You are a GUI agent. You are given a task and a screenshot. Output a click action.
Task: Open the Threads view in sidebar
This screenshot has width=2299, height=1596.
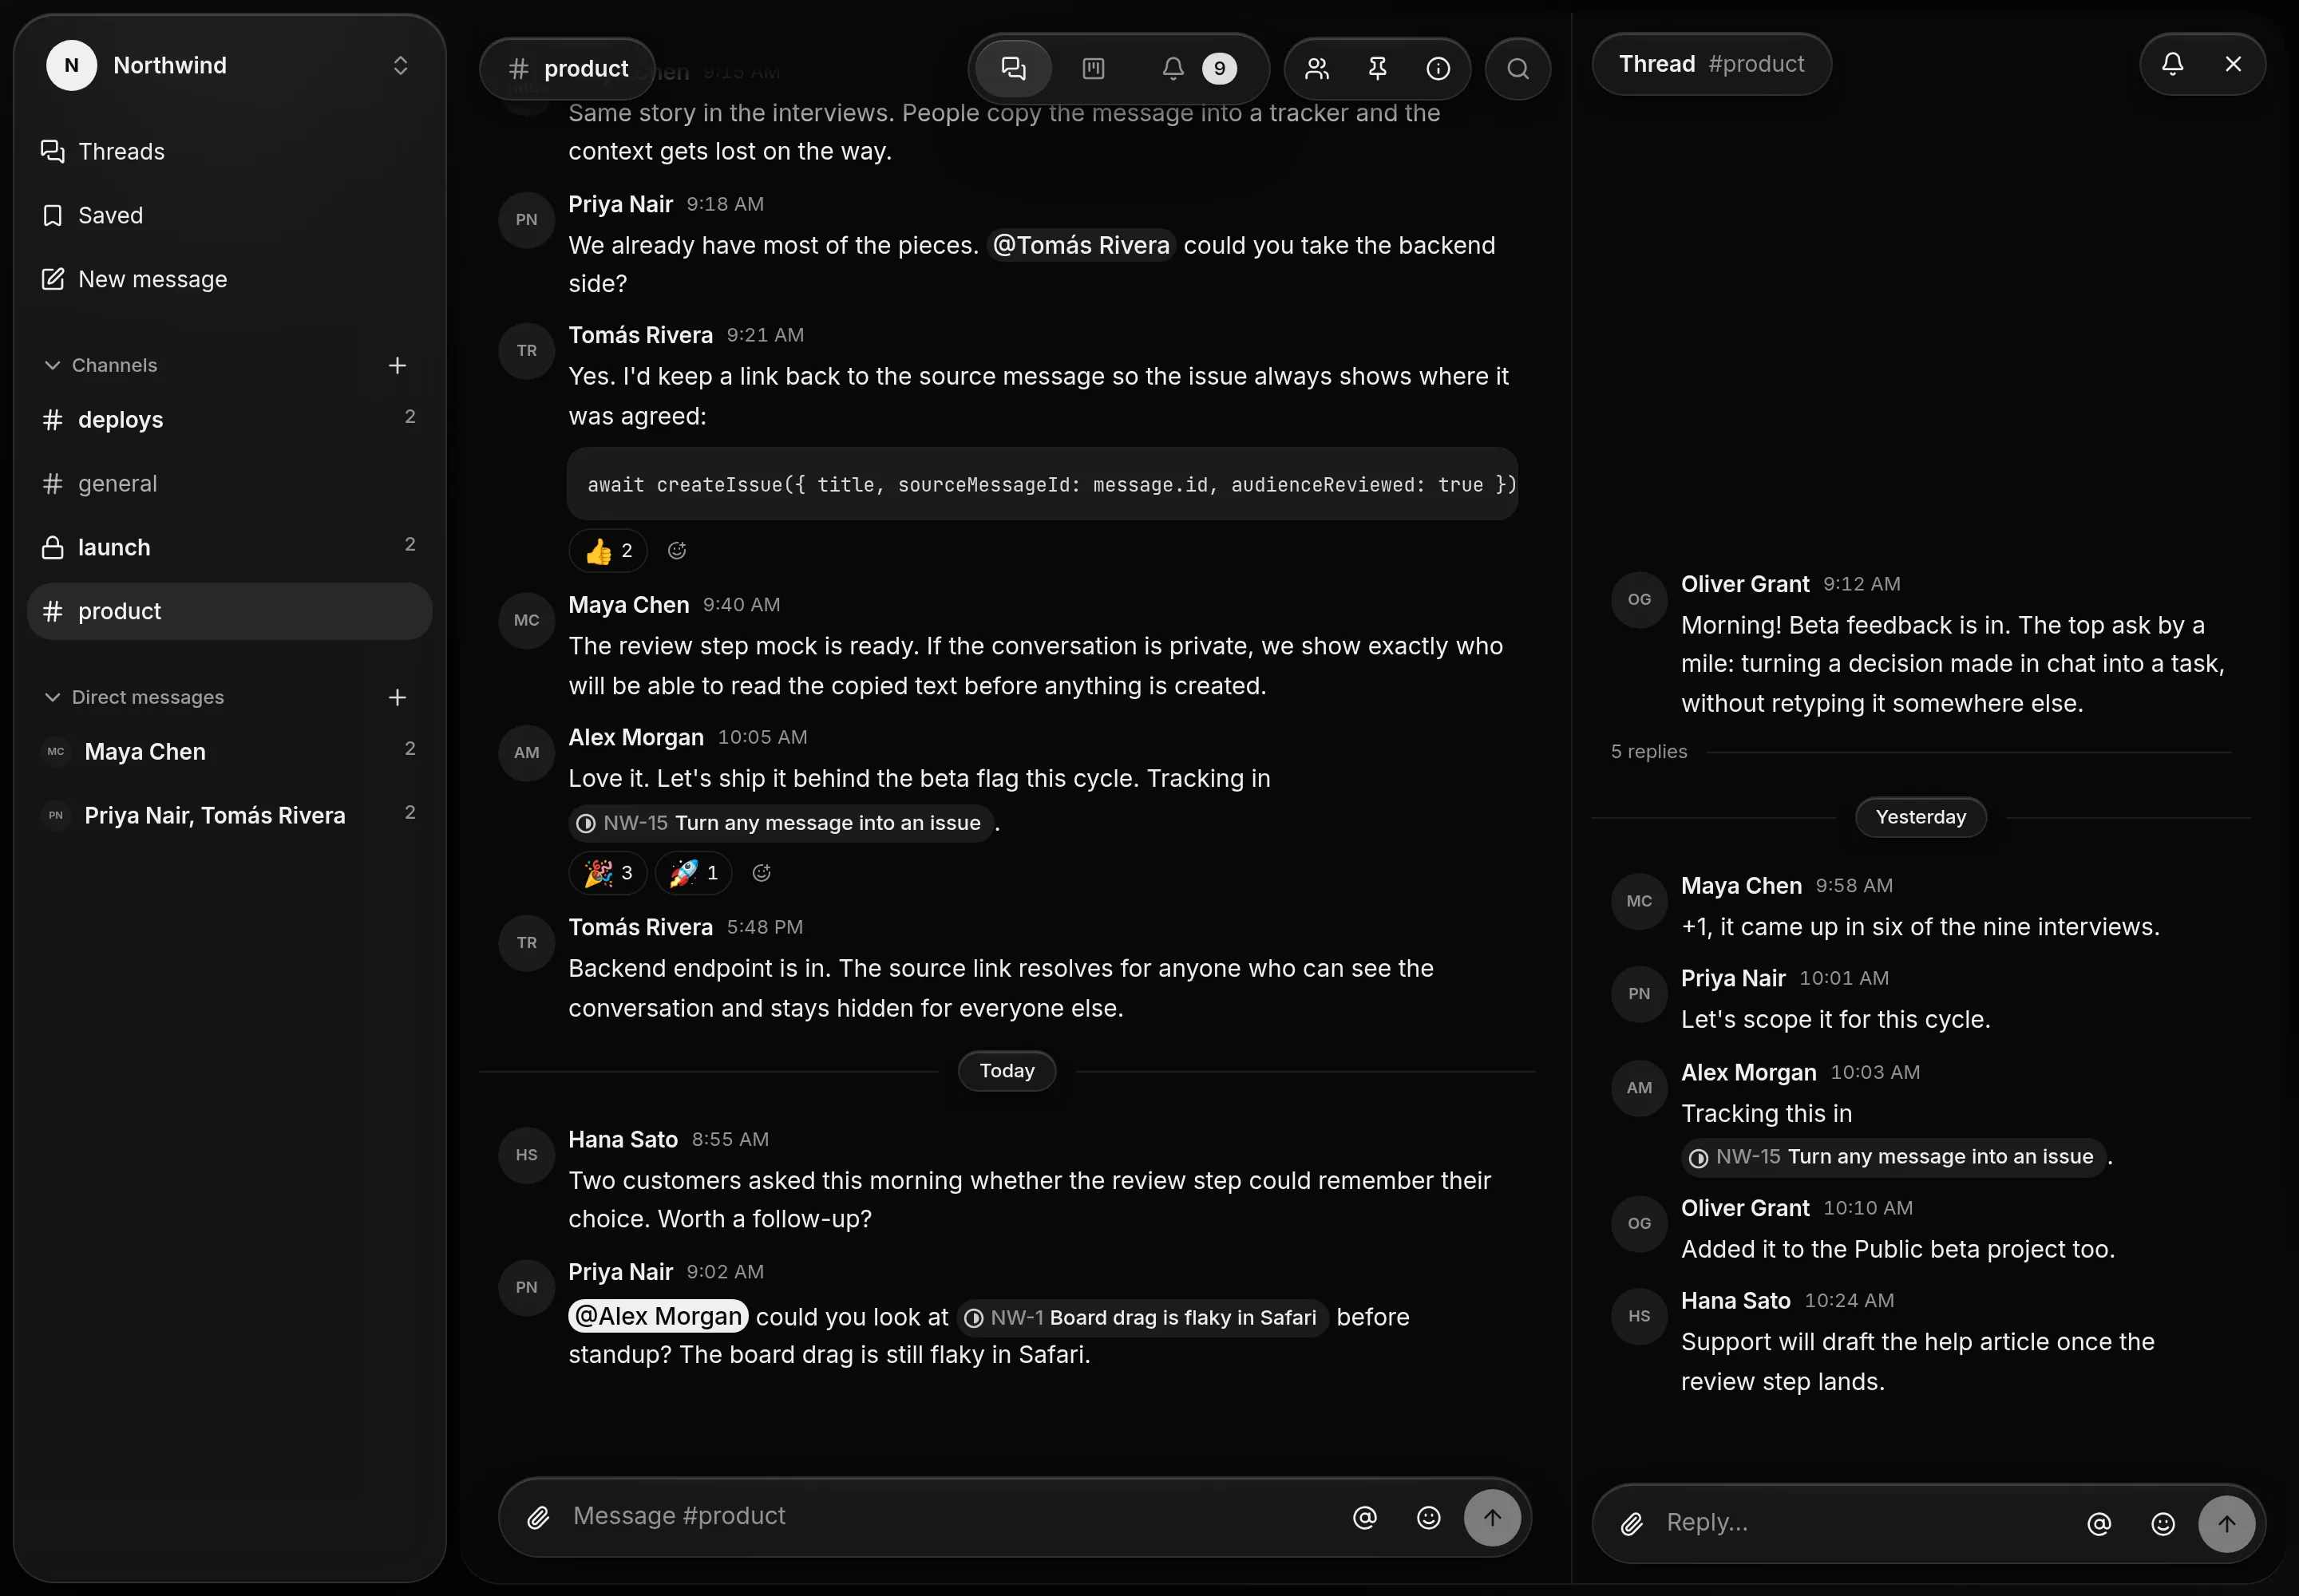229,151
